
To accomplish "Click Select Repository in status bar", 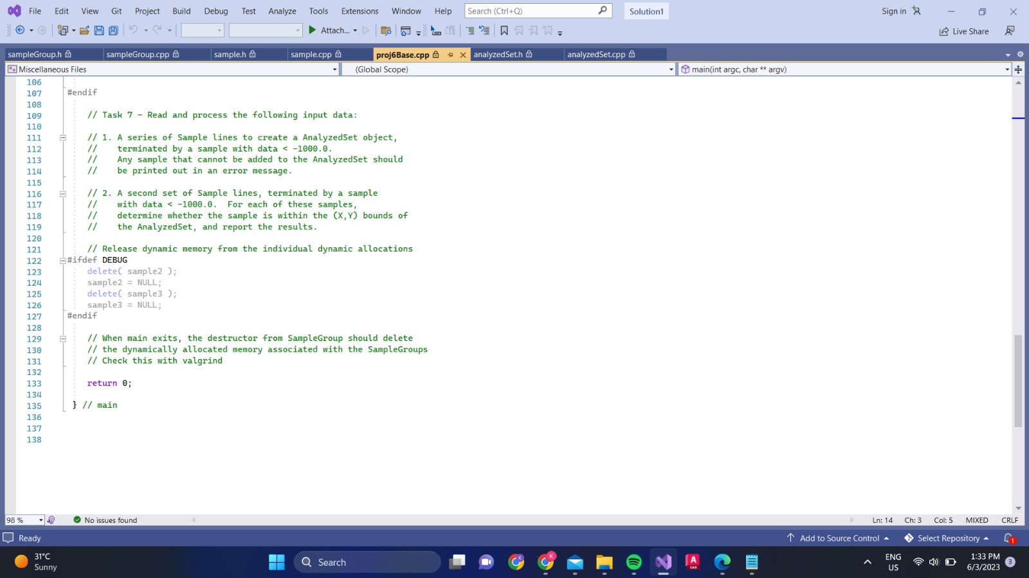I will click(x=947, y=538).
